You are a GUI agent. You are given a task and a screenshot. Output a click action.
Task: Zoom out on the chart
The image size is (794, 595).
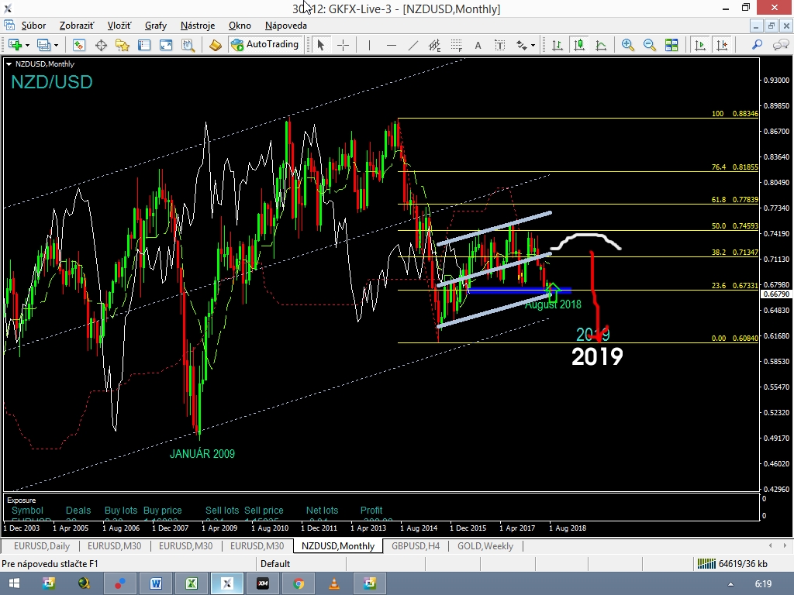(649, 45)
